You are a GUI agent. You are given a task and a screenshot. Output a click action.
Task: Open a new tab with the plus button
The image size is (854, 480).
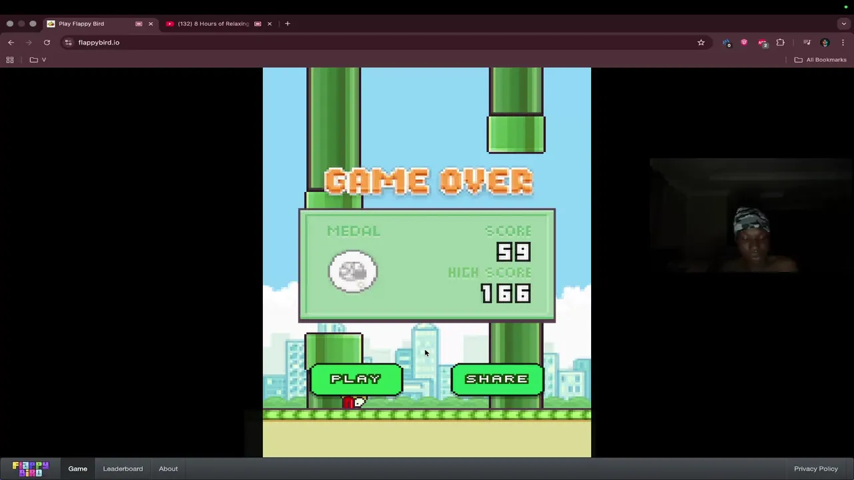[x=288, y=23]
